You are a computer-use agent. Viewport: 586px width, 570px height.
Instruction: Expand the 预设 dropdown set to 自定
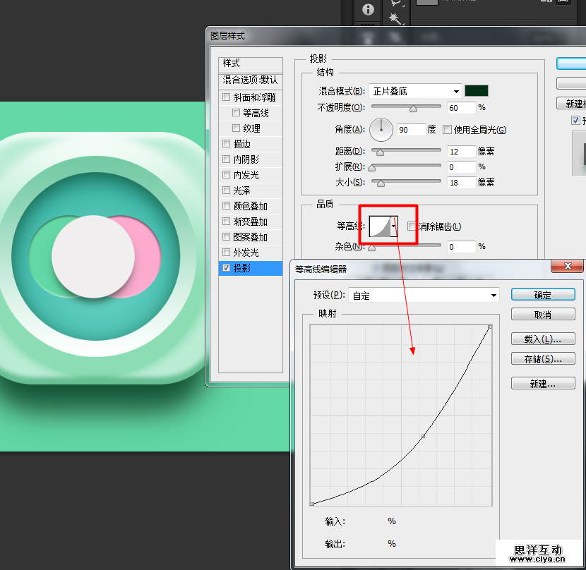[x=424, y=296]
